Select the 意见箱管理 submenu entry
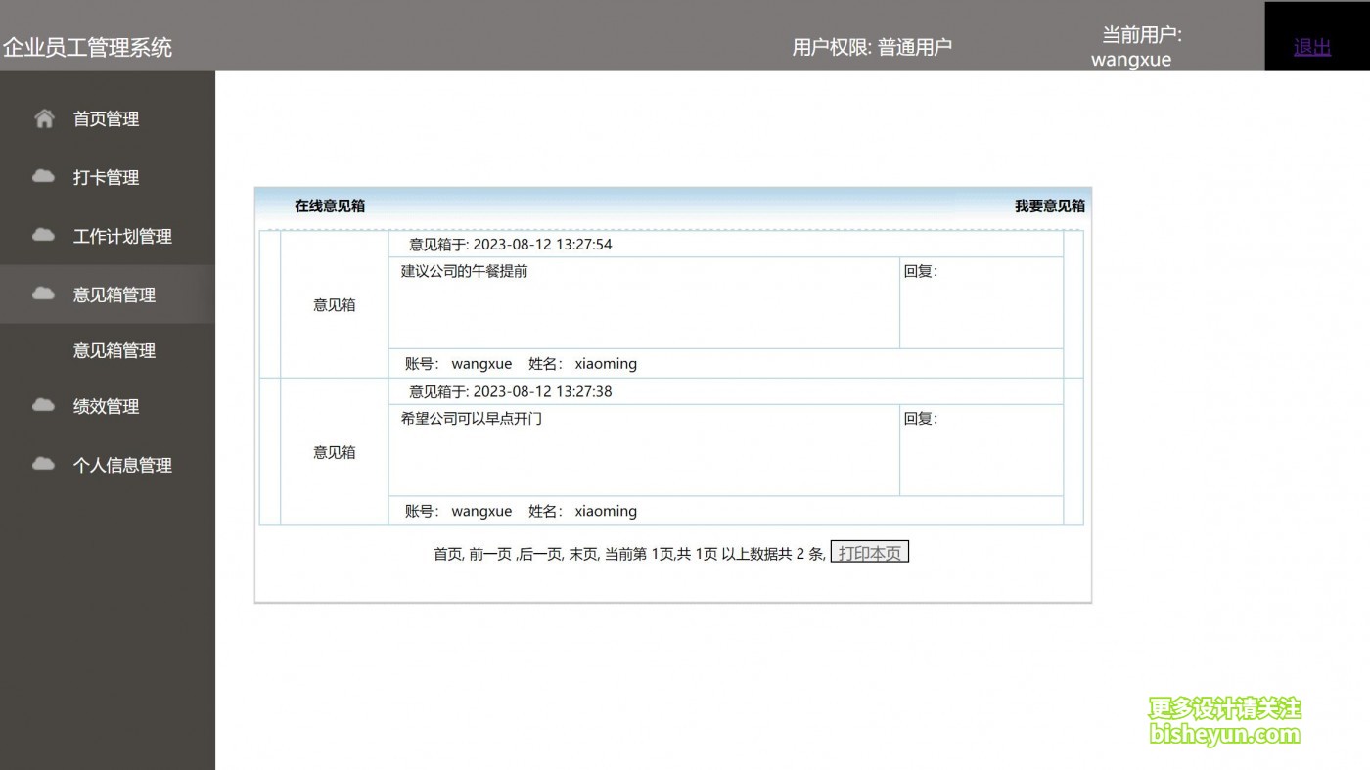 click(114, 350)
